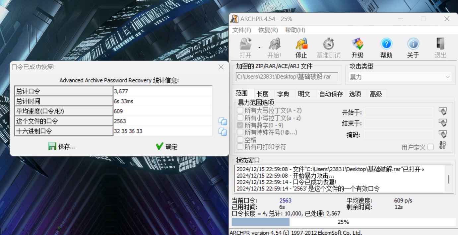Viewport: 458px width, 235px height.
Task: Open the user-defined charset editor icon
Action: (443, 145)
